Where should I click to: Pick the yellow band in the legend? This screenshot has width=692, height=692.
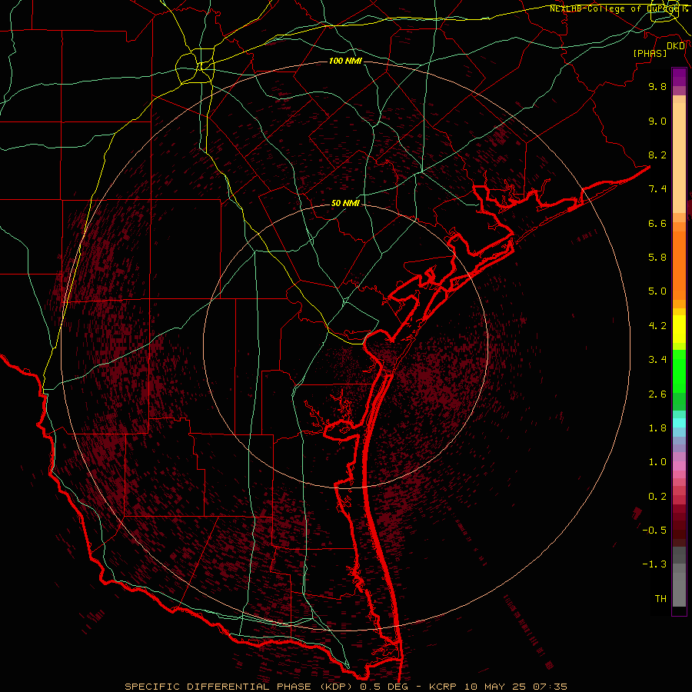click(x=679, y=329)
